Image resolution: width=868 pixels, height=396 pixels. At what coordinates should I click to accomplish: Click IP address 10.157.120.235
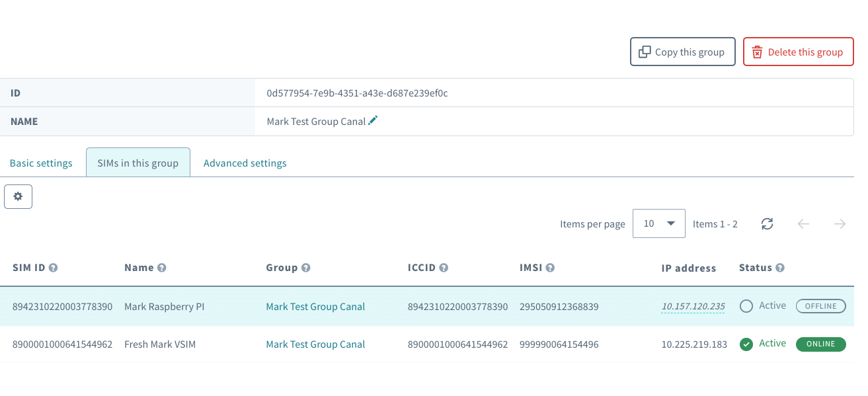693,307
